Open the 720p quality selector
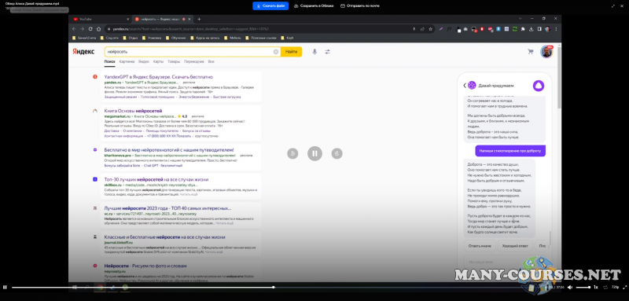Image resolution: width=629 pixels, height=301 pixels. [x=615, y=287]
